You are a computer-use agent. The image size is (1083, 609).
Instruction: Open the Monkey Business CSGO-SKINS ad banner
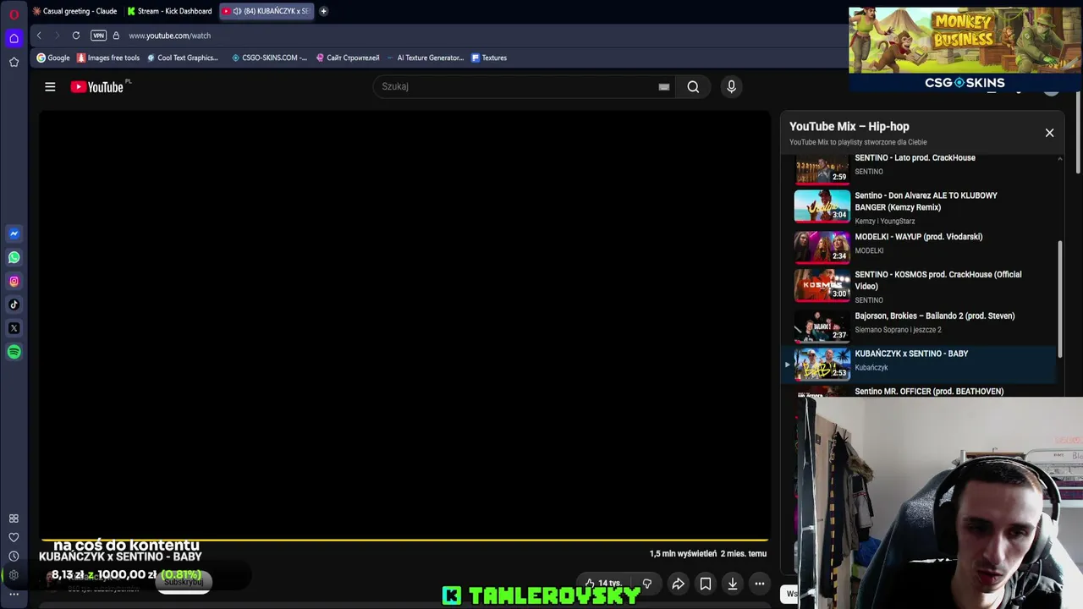tap(965, 49)
